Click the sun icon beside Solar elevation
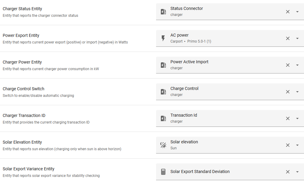This screenshot has height=182, width=304. [163, 145]
